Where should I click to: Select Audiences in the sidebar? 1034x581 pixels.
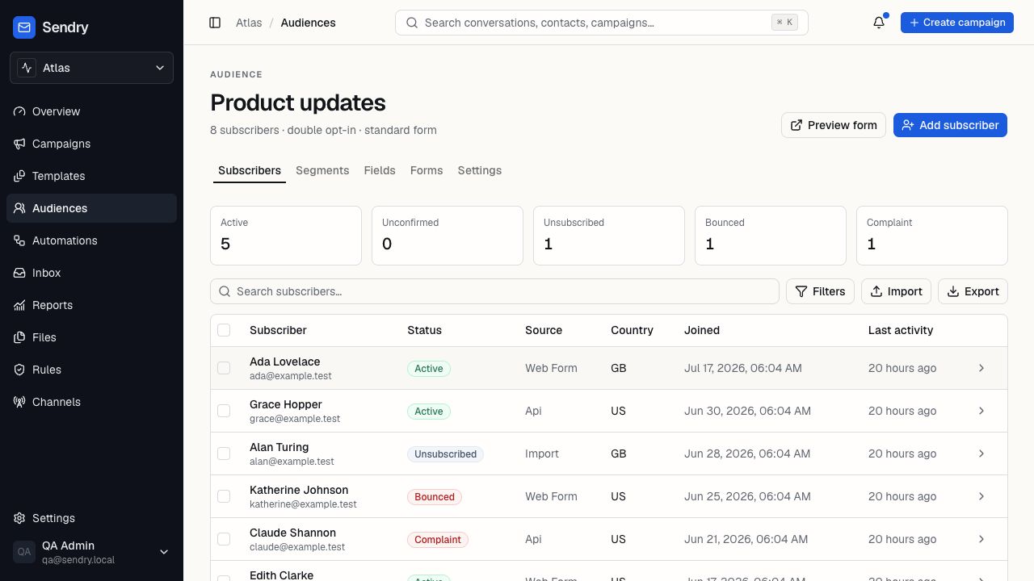(x=91, y=208)
